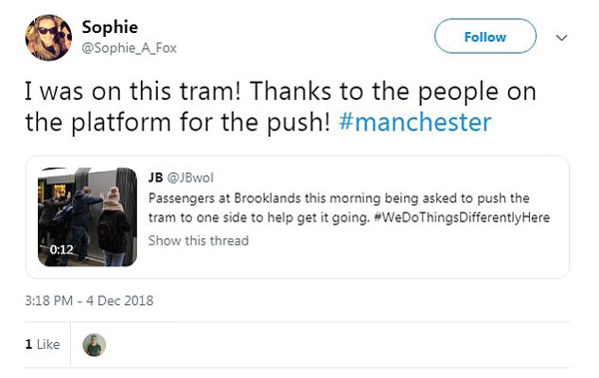Open the @JBwol handle in quoted tweet
The image size is (599, 378).
click(191, 178)
